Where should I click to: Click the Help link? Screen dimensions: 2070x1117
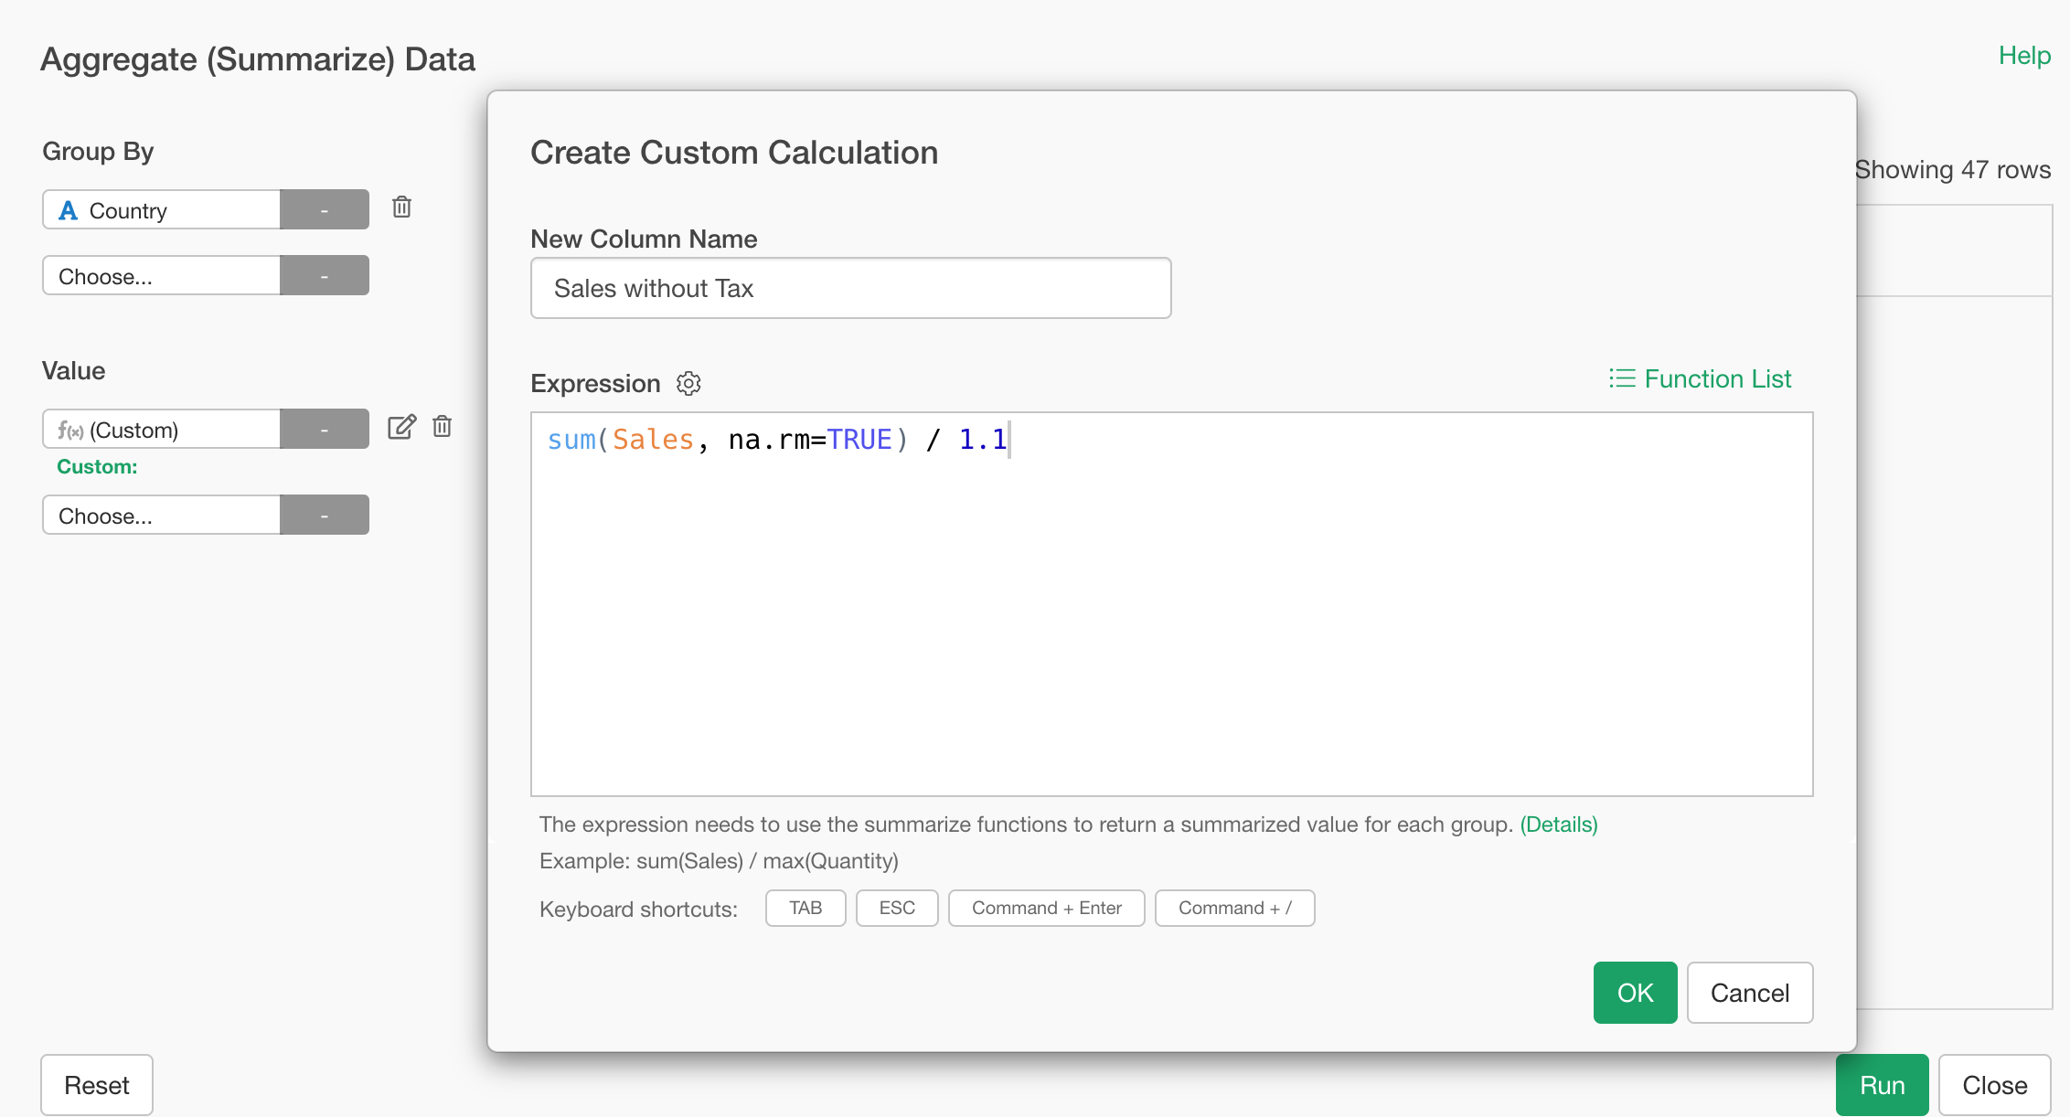pos(2024,56)
